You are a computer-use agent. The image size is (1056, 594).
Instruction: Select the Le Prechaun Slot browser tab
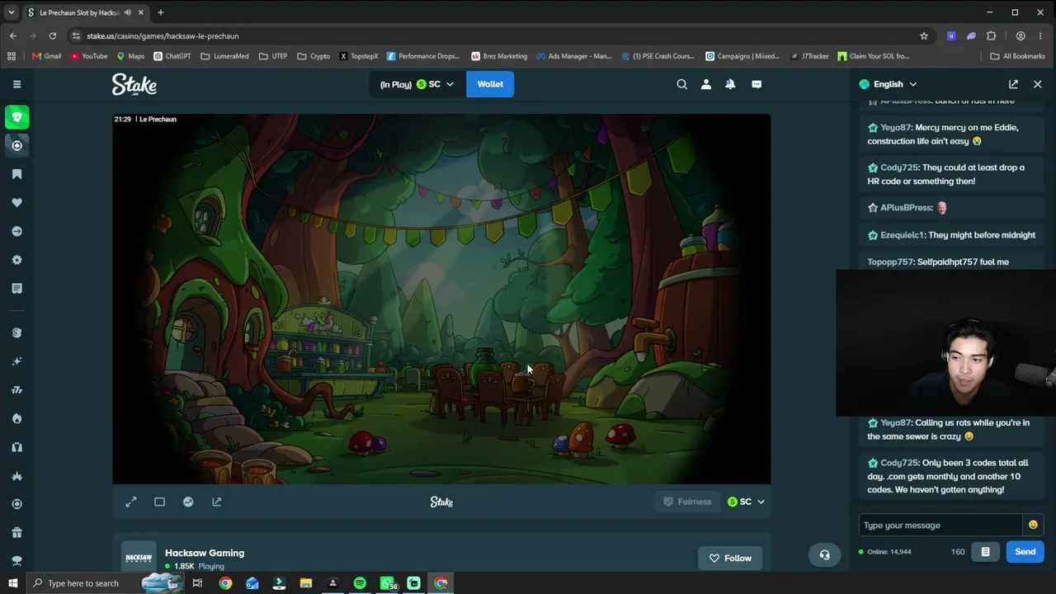pos(85,12)
